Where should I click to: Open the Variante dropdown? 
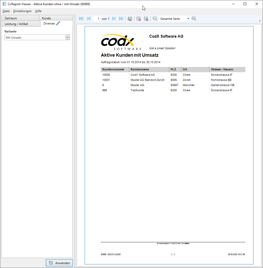pos(67,37)
